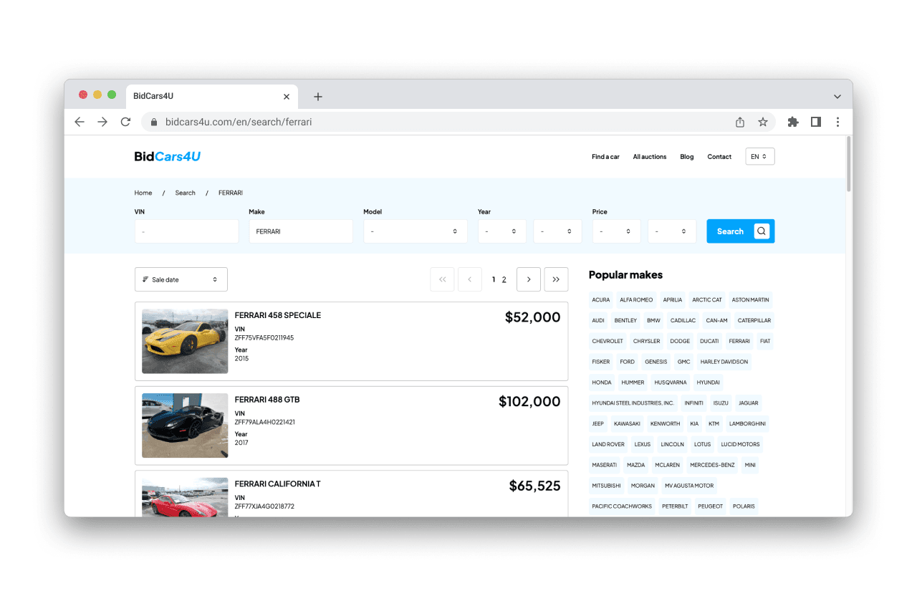Bookmark this page with the star icon
This screenshot has width=917, height=596.
click(x=763, y=122)
